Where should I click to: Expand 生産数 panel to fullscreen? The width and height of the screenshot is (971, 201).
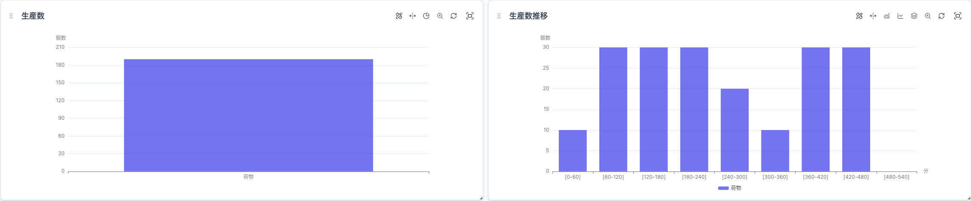point(469,16)
